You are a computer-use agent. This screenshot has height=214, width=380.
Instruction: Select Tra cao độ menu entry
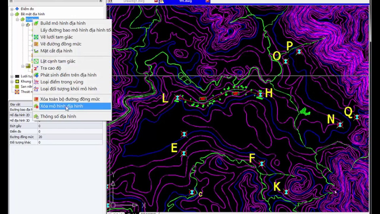tap(72, 68)
